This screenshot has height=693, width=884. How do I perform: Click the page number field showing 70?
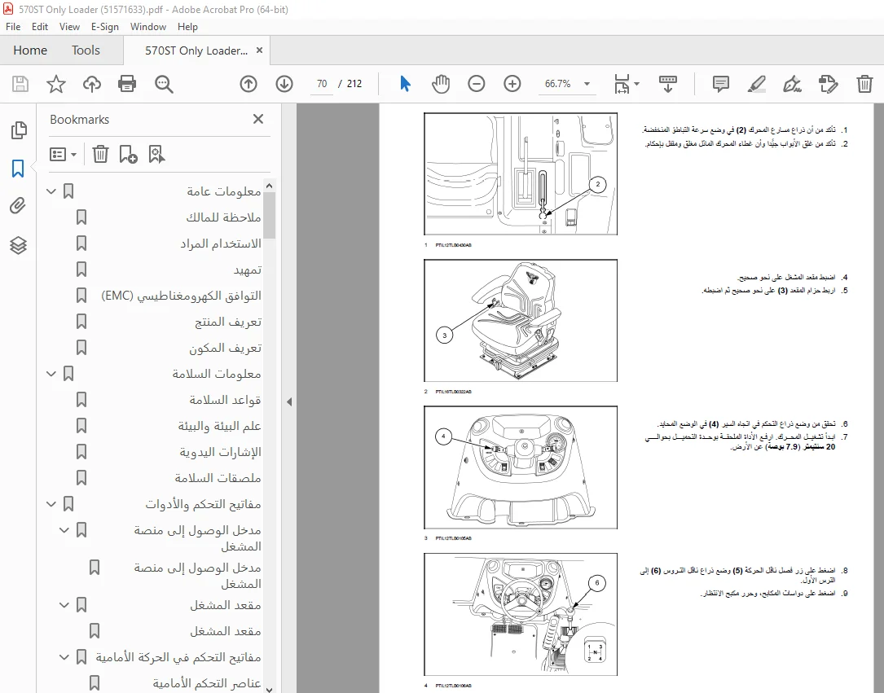322,83
